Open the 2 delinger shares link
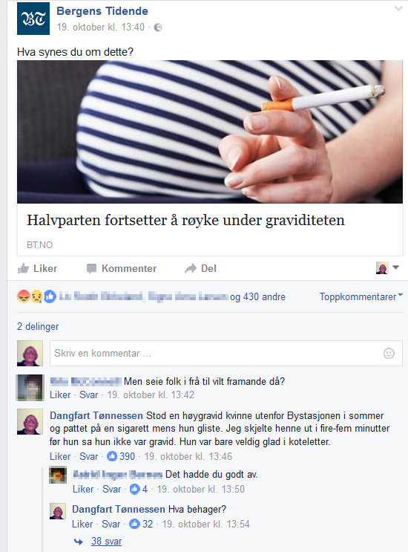Viewport: 408px width, 552px height. 38,326
